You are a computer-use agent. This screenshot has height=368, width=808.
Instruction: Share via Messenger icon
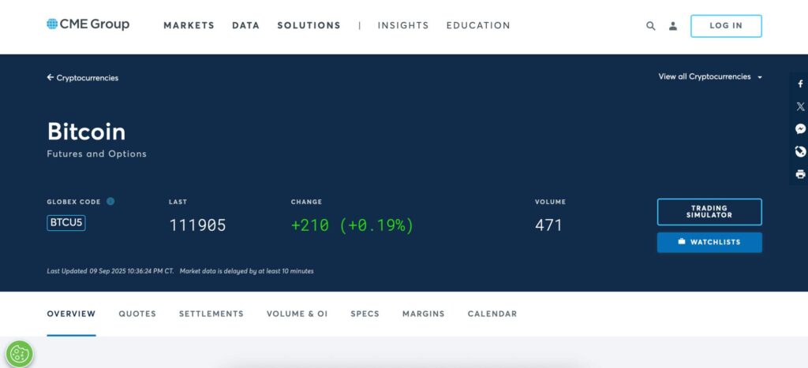pos(800,128)
